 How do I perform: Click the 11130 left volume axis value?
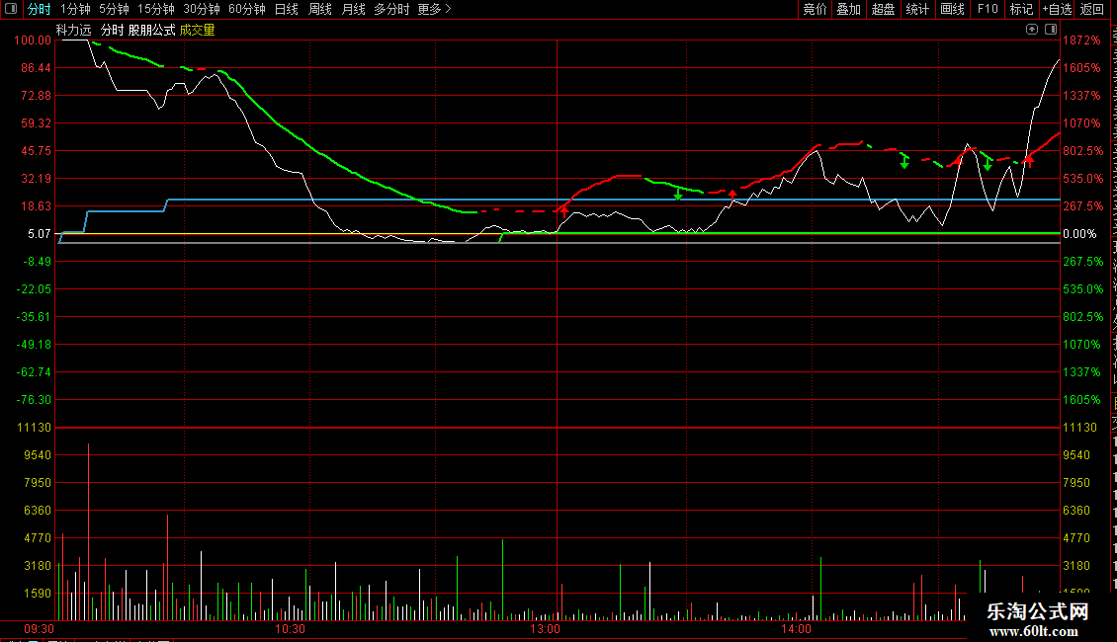tap(35, 428)
